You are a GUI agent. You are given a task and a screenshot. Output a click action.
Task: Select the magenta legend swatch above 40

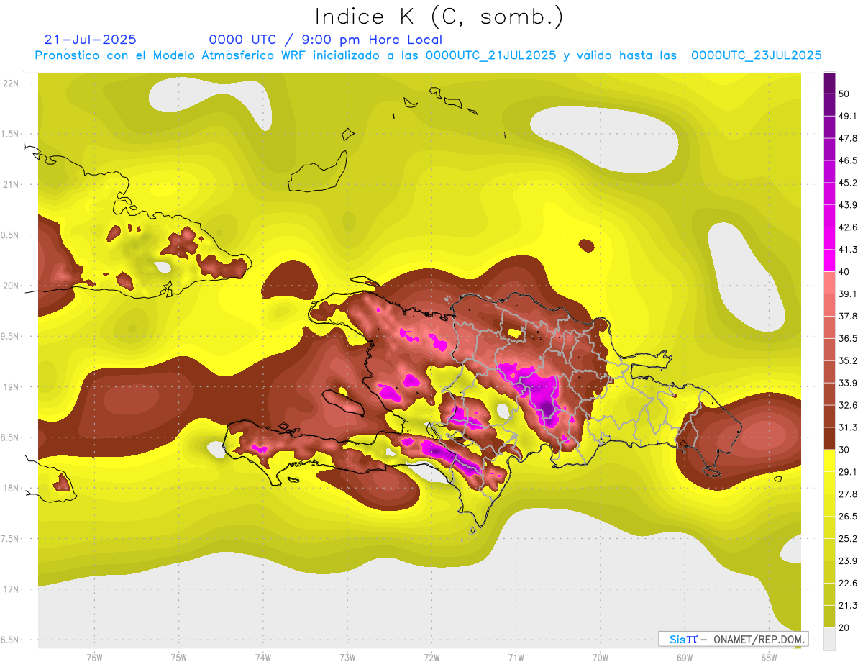click(x=829, y=260)
